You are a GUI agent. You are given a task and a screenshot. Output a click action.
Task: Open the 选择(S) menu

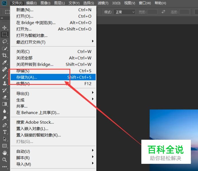(x=88, y=3)
